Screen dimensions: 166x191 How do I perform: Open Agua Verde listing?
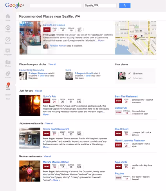click(x=121, y=162)
